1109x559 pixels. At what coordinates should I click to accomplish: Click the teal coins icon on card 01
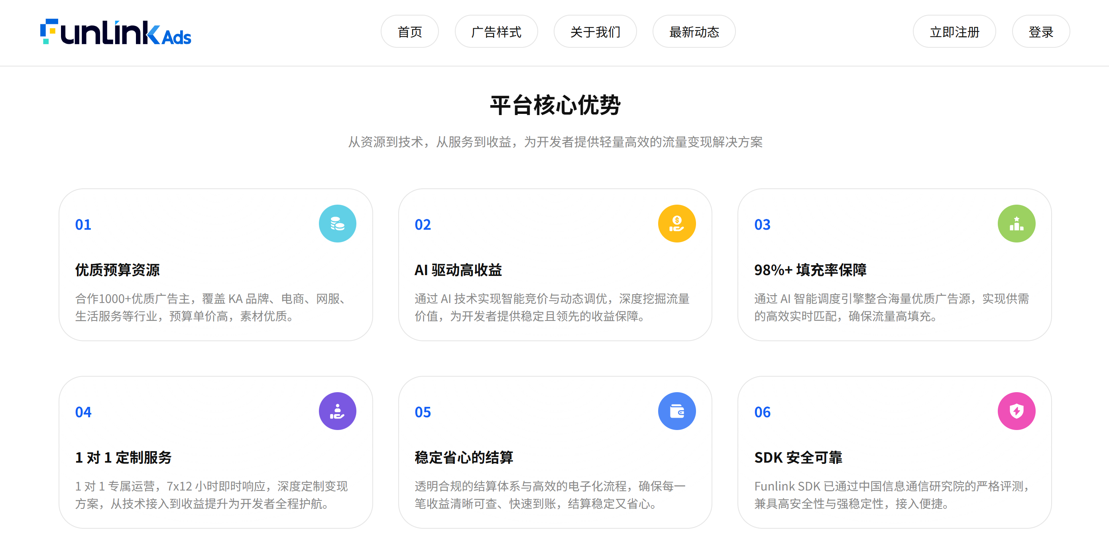point(337,224)
